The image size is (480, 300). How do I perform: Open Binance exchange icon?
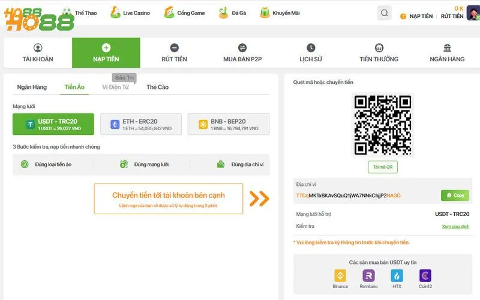340,275
